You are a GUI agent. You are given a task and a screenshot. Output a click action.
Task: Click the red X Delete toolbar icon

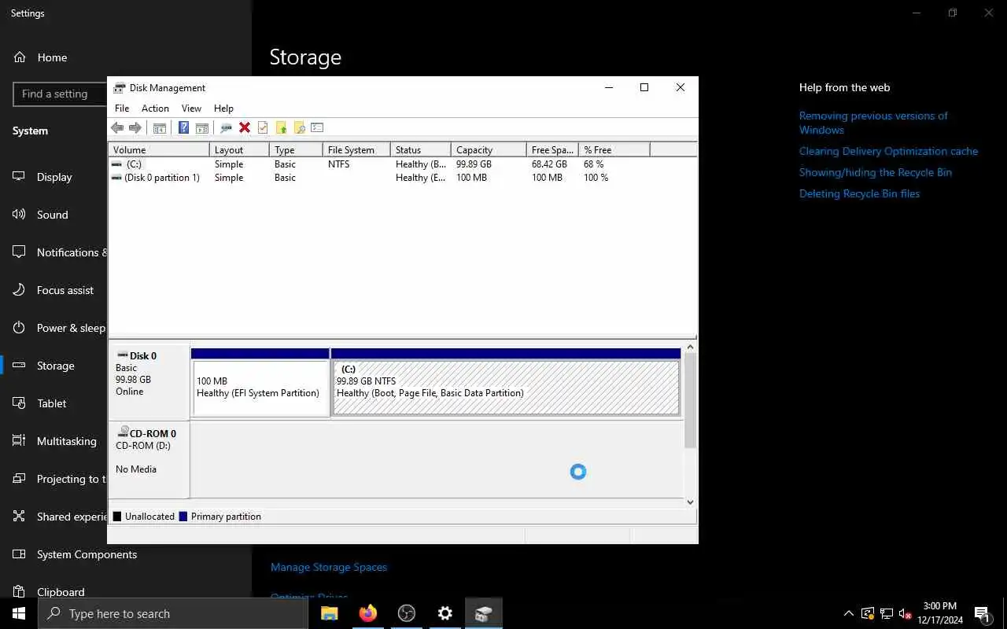(x=245, y=127)
